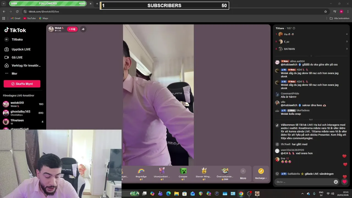Open the ENG SV language switcher
The height and width of the screenshot is (198, 352).
click(x=321, y=194)
